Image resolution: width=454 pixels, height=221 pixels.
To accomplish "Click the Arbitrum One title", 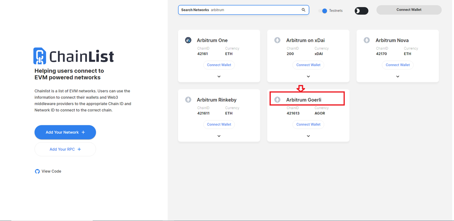I will [212, 40].
